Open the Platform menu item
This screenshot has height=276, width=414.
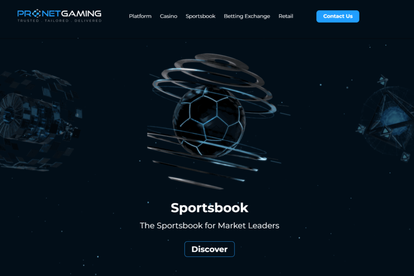click(140, 16)
